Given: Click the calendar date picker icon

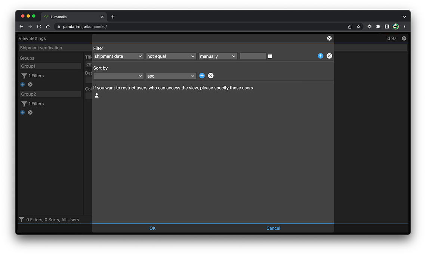Looking at the screenshot, I should tap(270, 56).
